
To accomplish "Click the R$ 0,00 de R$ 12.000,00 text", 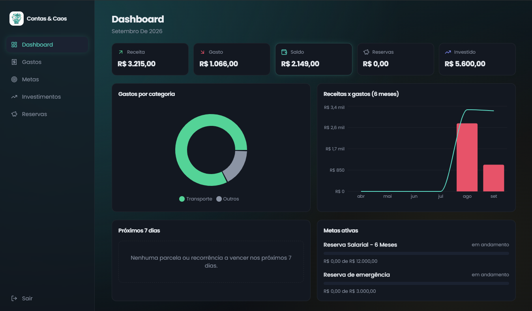I will (350, 261).
